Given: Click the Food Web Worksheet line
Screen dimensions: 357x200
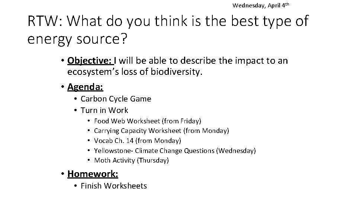Looking at the screenshot, I should 148,121.
